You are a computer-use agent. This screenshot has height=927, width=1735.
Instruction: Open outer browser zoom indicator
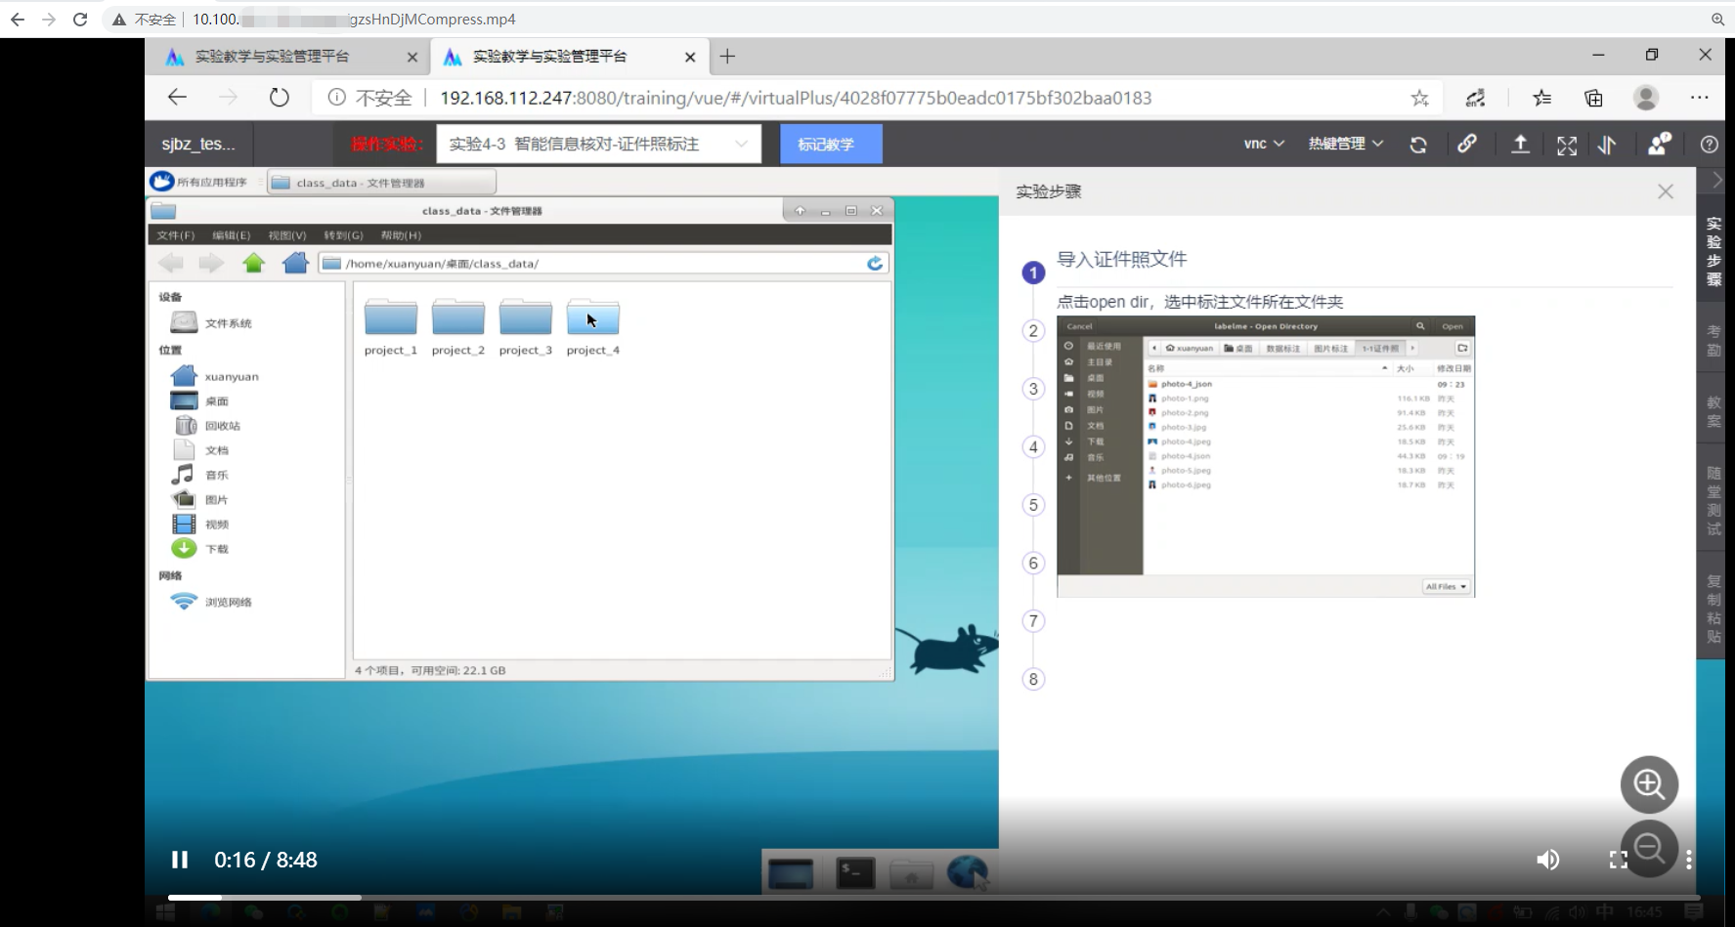pyautogui.click(x=1717, y=20)
